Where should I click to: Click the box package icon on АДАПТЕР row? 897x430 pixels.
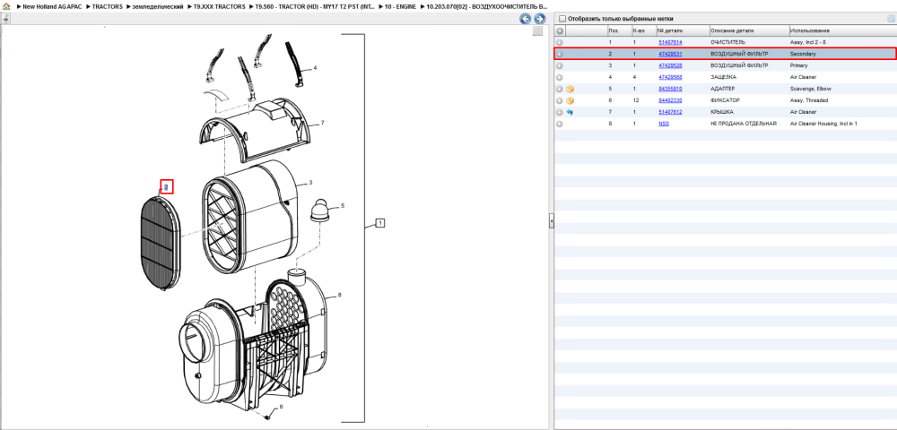pos(570,89)
